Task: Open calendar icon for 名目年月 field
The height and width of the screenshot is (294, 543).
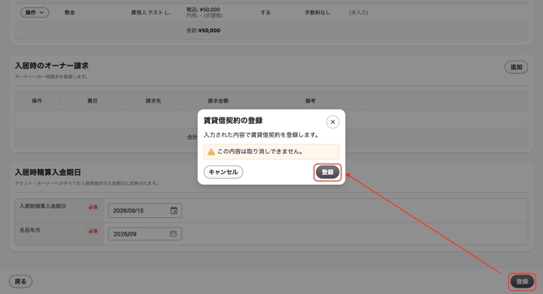Action: (x=173, y=234)
